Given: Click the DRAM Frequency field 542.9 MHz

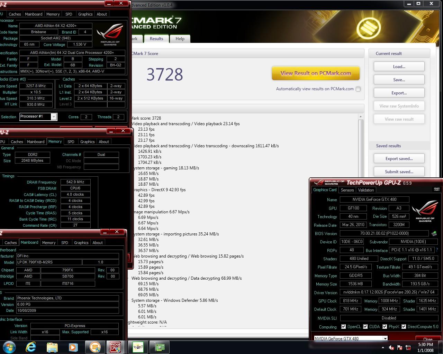Looking at the screenshot, I should [x=75, y=182].
